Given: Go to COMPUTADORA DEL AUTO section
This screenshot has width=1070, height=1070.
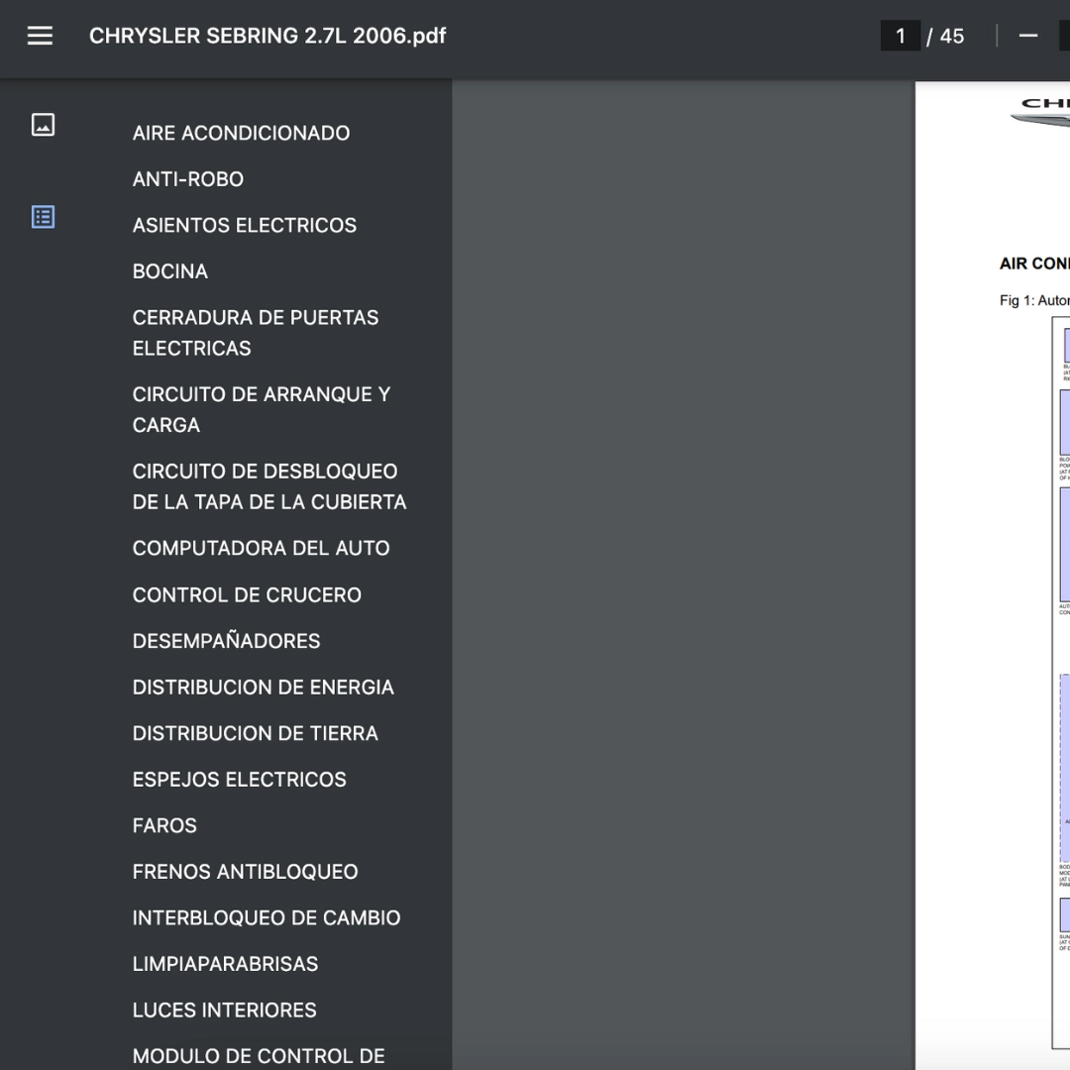Looking at the screenshot, I should 261,548.
